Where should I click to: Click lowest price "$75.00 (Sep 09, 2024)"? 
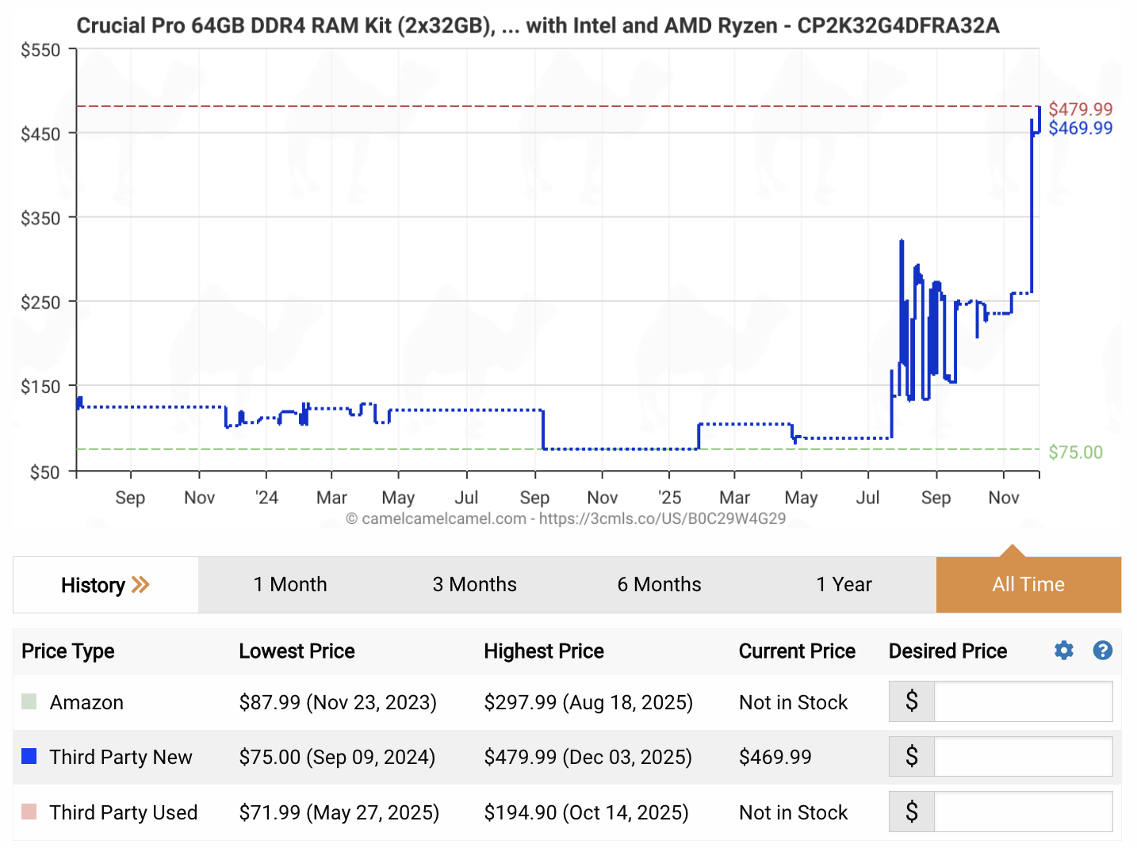(337, 757)
